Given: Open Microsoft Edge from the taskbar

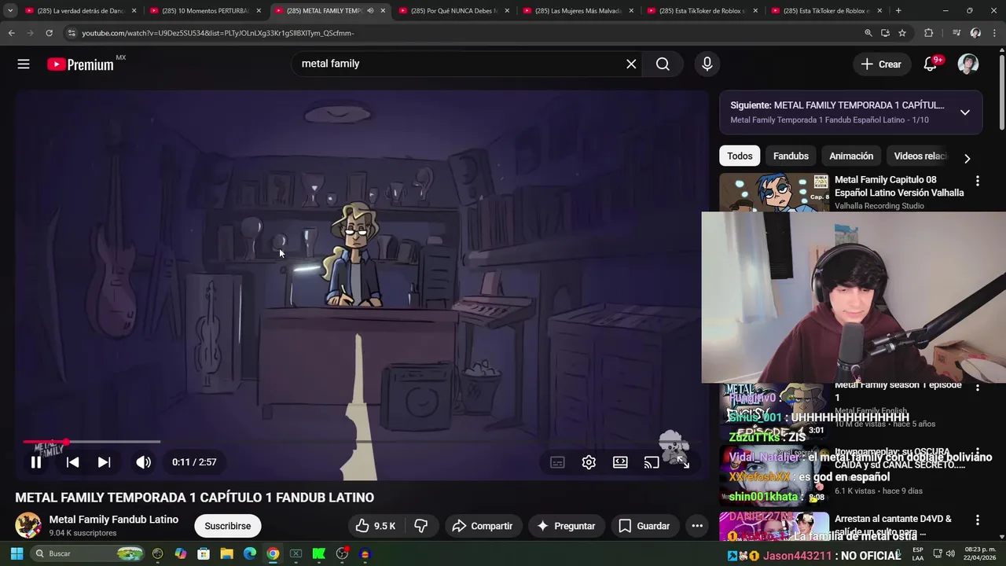Looking at the screenshot, I should (250, 554).
